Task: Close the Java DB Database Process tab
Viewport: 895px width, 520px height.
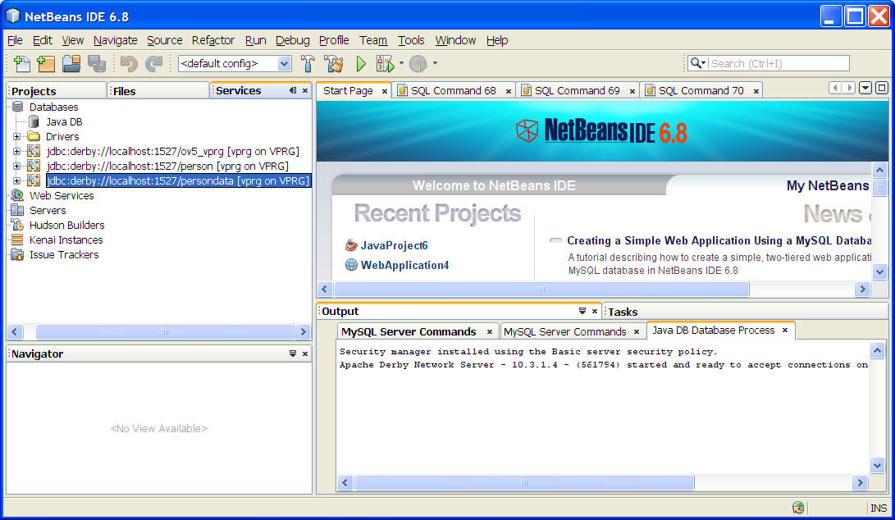Action: (x=785, y=330)
